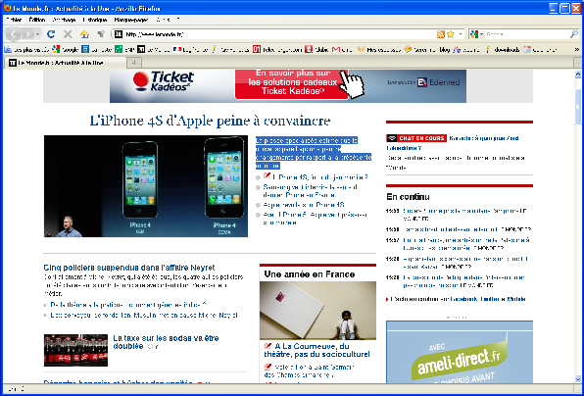Open the downloads bookmark in the bookmarks bar
584x396 pixels.
point(502,49)
